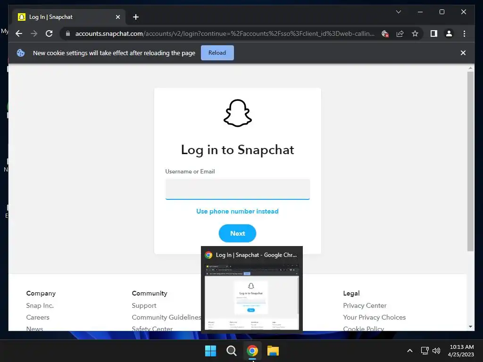Click the share page icon

pyautogui.click(x=400, y=33)
